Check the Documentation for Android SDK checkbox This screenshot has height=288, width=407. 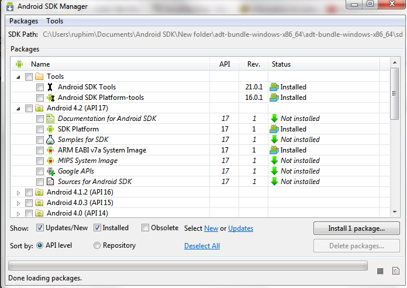pos(40,119)
